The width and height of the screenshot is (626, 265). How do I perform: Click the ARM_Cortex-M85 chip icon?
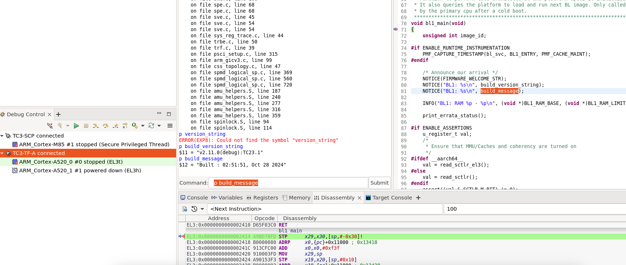click(x=15, y=144)
